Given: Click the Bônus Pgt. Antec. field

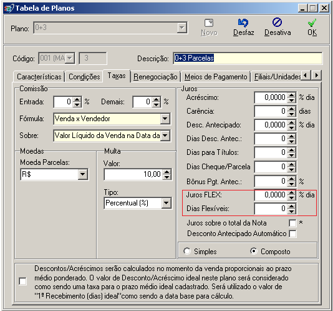Looking at the screenshot, I should 271,182.
